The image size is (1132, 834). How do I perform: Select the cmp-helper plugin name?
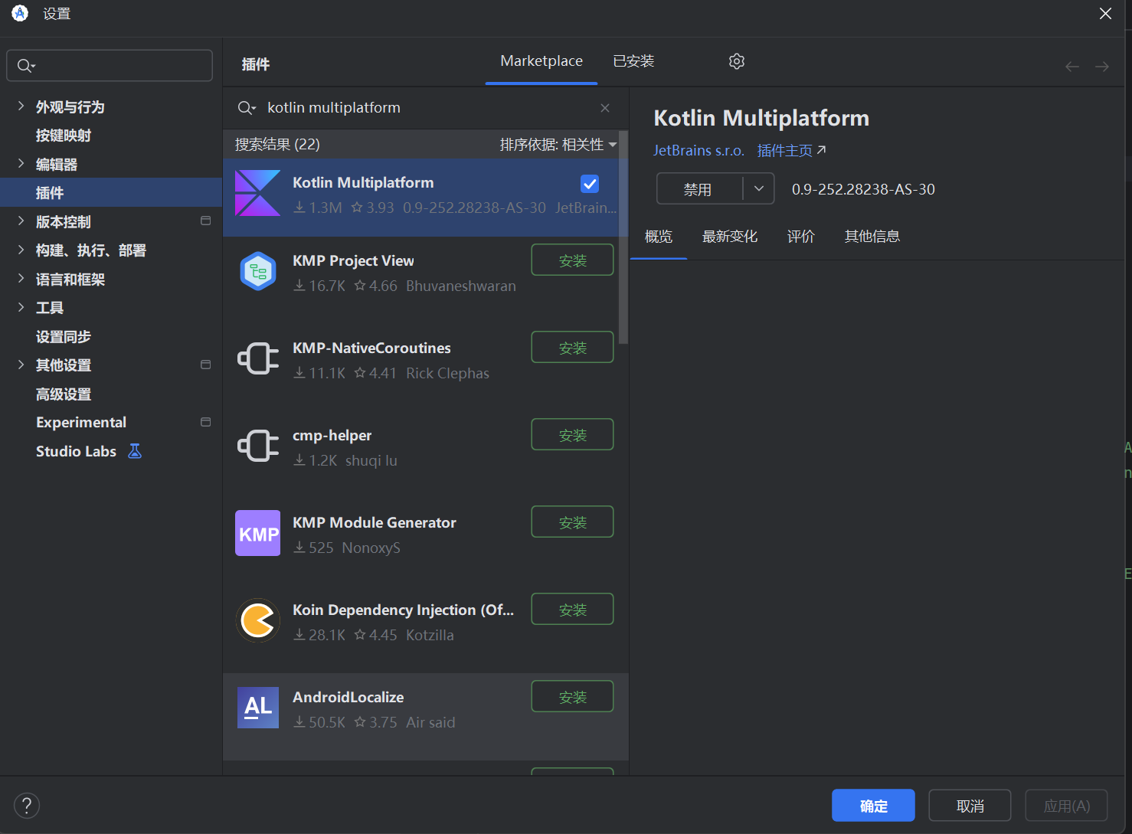point(332,435)
